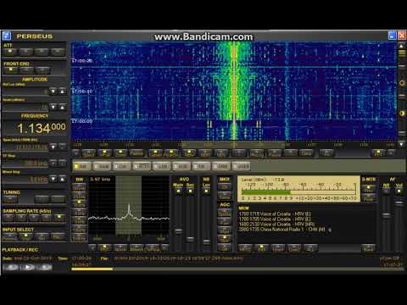Select RTTY demodulation mode
The width and height of the screenshot is (407, 305).
coord(142,166)
